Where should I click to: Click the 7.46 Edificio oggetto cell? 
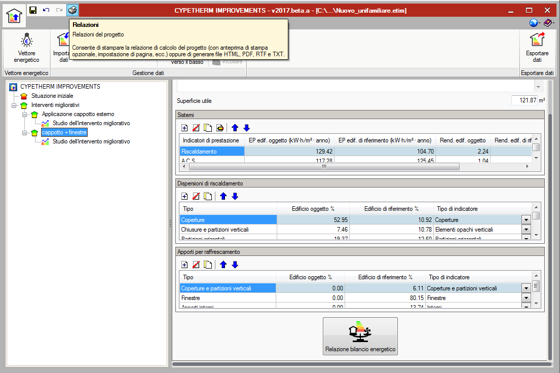click(313, 230)
